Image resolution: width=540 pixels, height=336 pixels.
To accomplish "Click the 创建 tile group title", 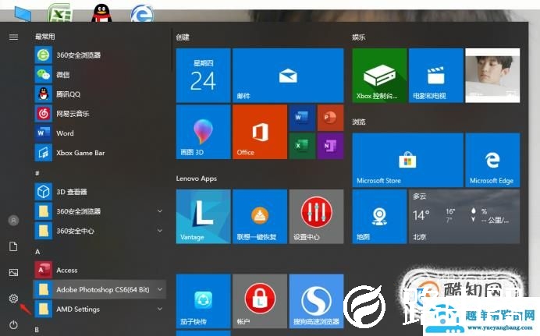I will (x=183, y=37).
